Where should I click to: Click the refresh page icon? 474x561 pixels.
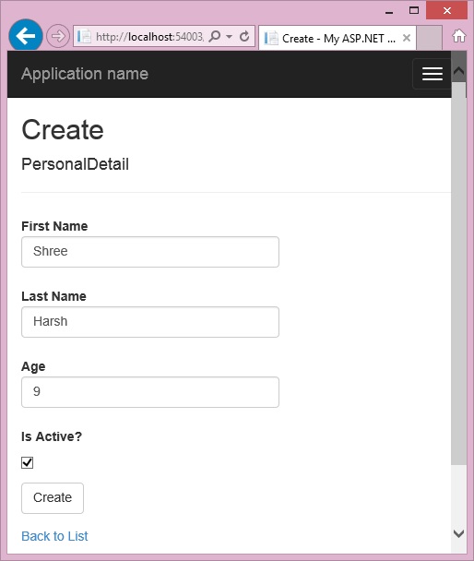click(x=244, y=36)
